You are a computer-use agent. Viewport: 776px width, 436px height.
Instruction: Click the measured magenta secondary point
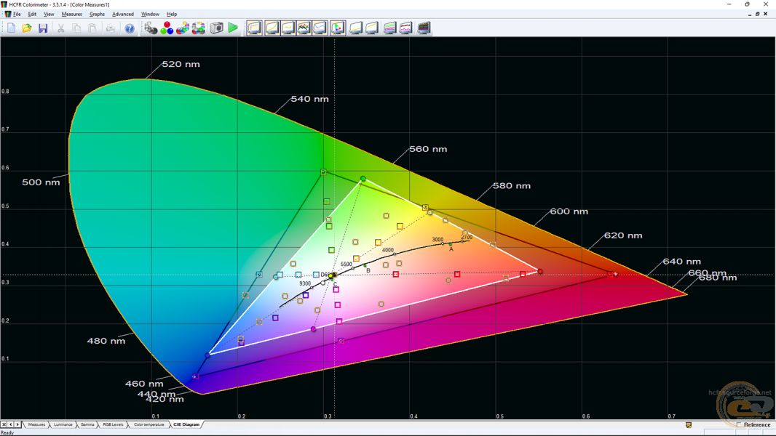[313, 329]
